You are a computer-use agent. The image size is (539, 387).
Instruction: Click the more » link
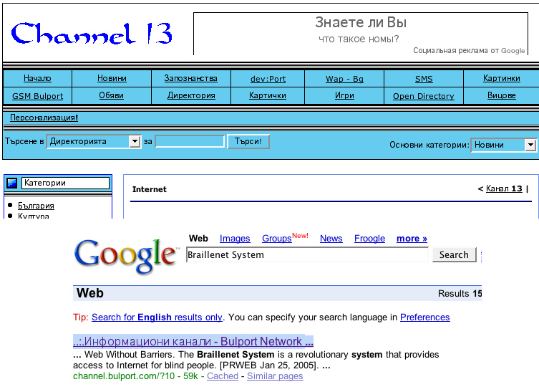[412, 238]
